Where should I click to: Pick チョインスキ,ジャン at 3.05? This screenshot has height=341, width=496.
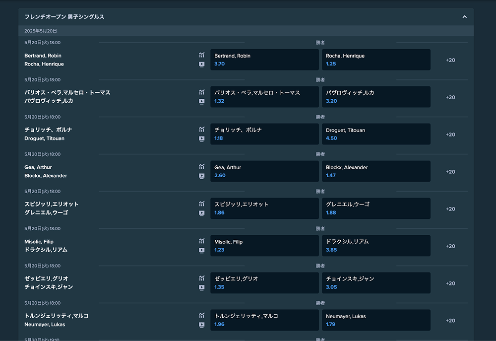point(376,283)
